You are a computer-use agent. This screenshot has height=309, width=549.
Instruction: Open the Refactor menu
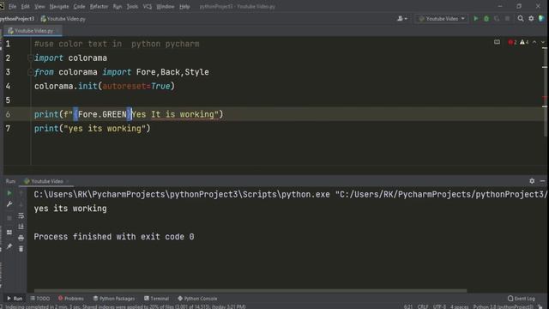tap(99, 6)
